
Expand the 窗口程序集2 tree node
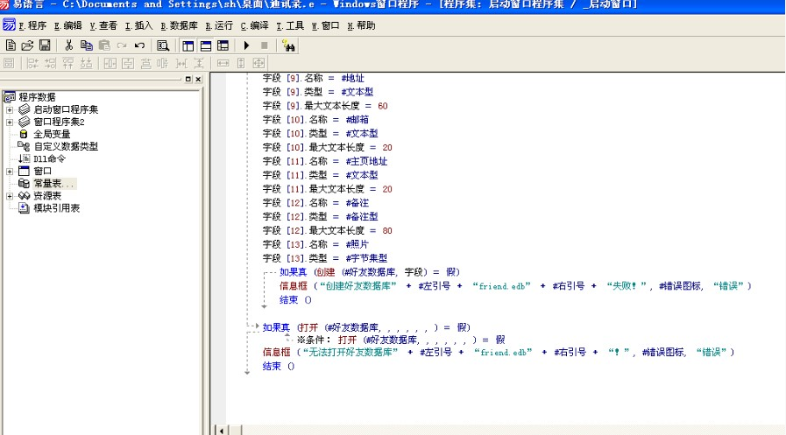[10, 122]
